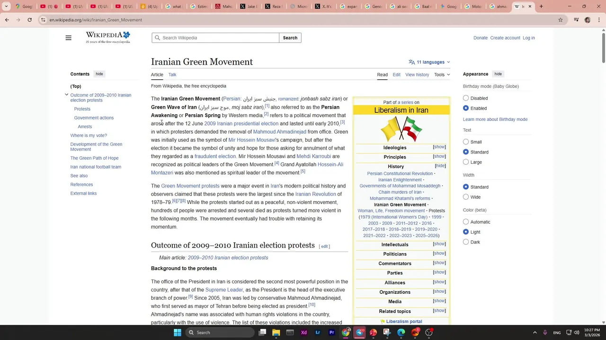Show the Commentators section
This screenshot has width=606, height=340.
439,263
